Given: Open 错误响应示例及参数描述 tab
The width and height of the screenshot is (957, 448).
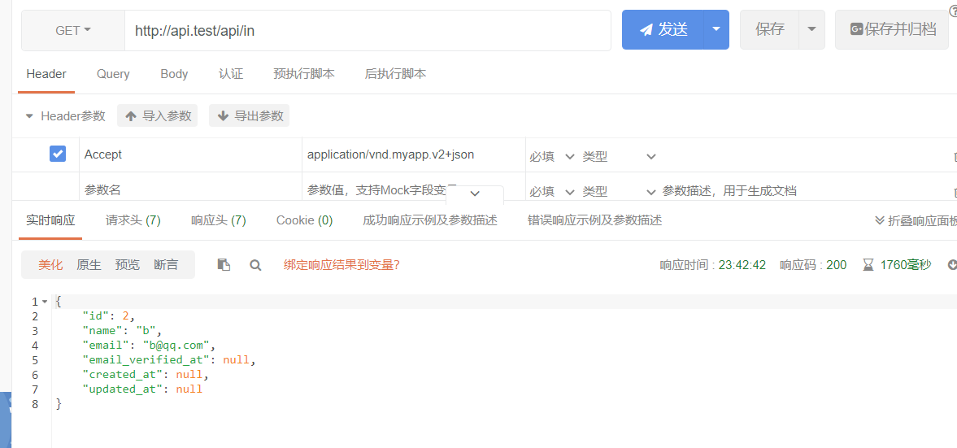Looking at the screenshot, I should click(595, 220).
